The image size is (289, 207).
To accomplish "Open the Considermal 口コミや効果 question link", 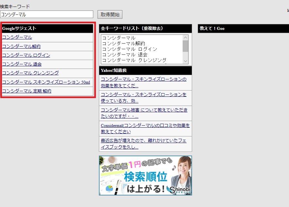I will pos(145,128).
